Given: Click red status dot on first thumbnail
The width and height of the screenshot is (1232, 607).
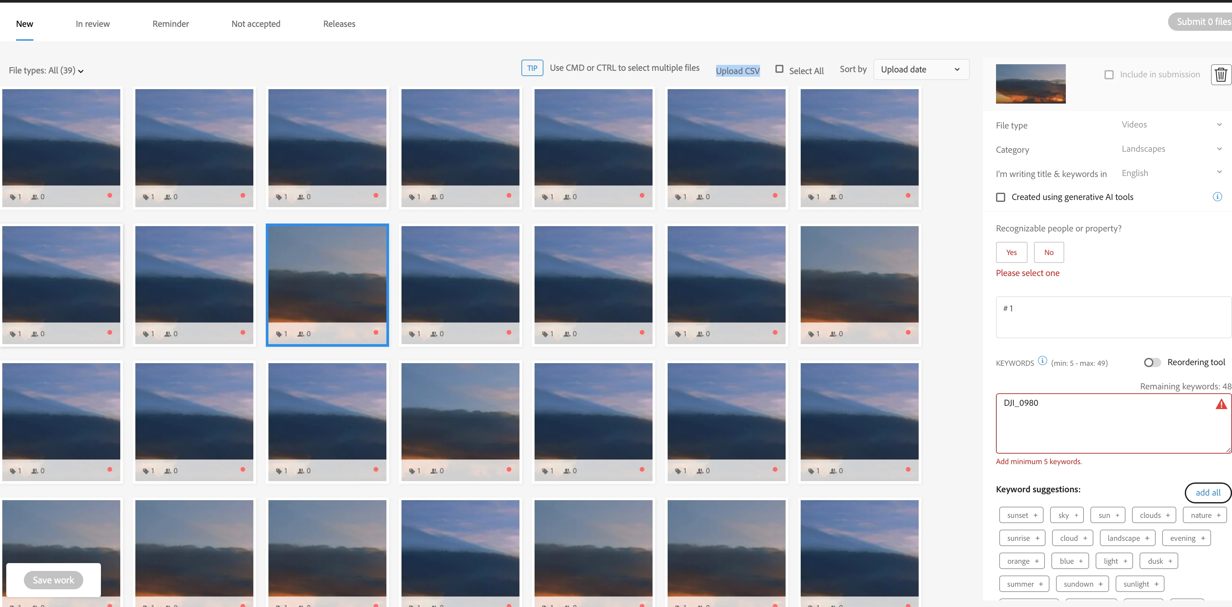Looking at the screenshot, I should click(x=110, y=195).
